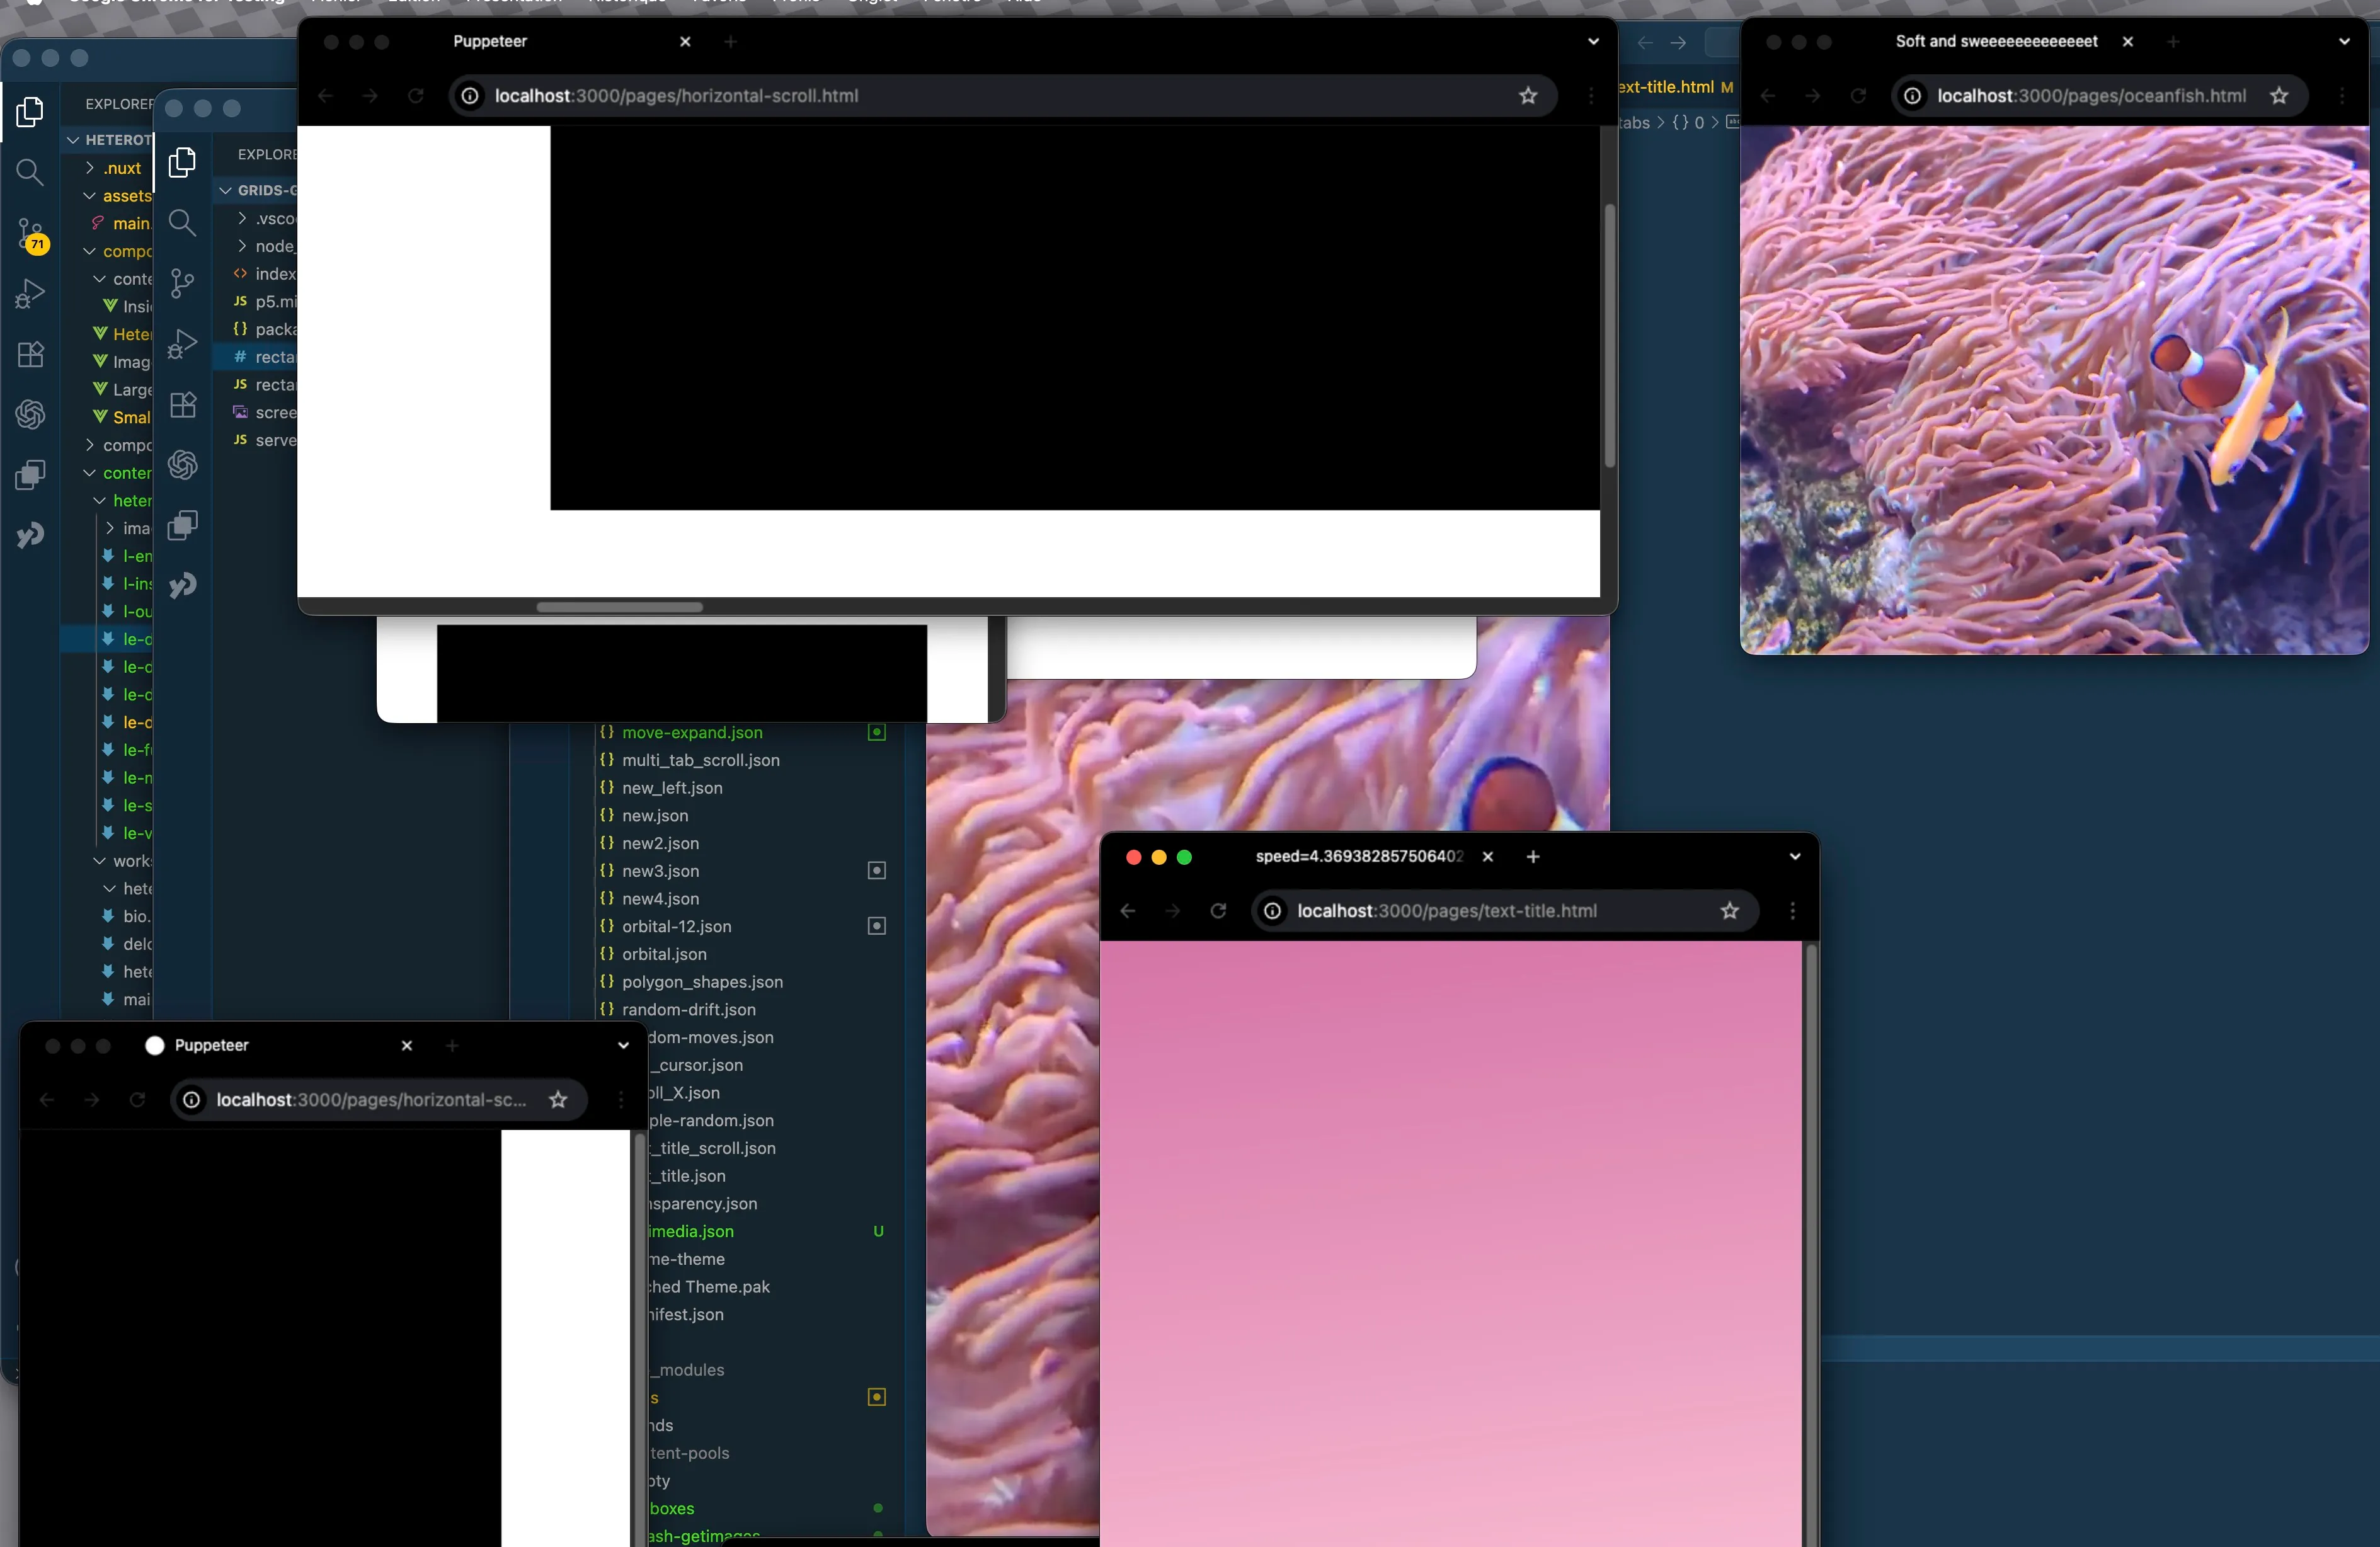Reload the text-title.html page

click(x=1218, y=911)
